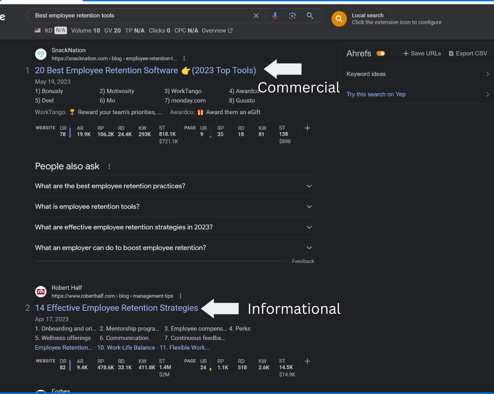The height and width of the screenshot is (394, 494).
Task: Open Try this search on Yep
Action: 417,94
